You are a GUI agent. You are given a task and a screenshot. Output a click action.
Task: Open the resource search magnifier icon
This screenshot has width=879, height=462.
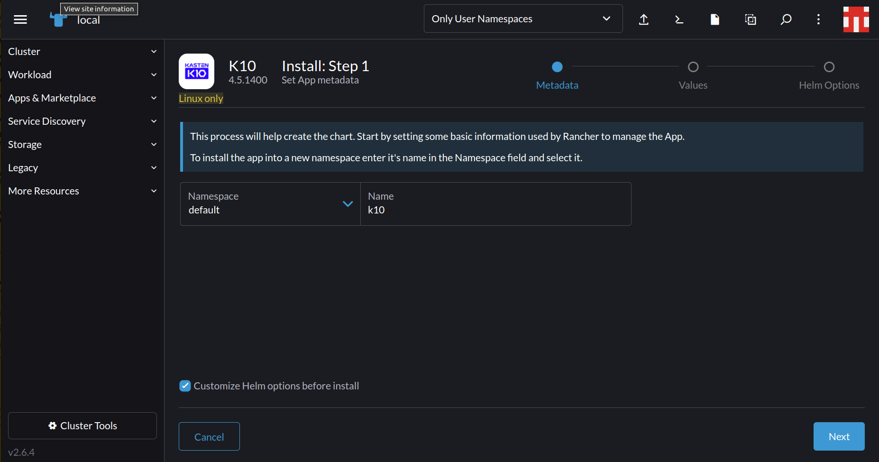[x=786, y=19]
